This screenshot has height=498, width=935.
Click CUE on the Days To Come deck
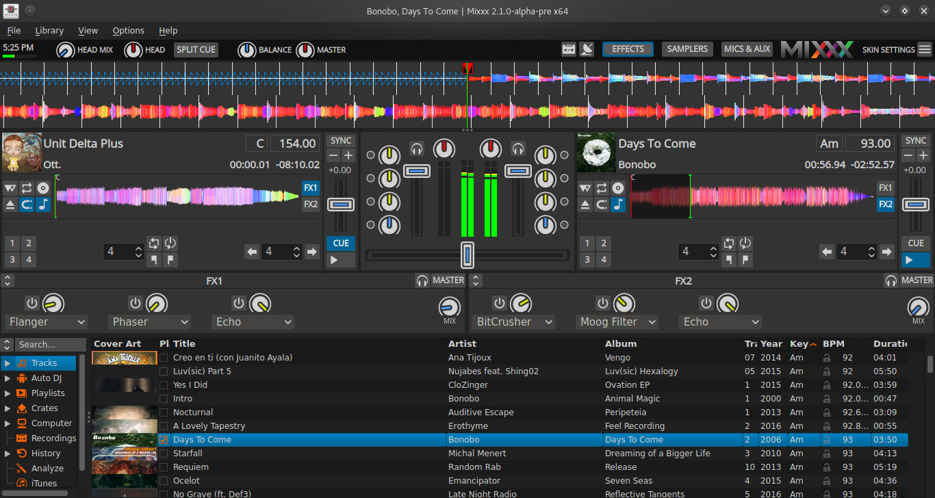coord(916,243)
